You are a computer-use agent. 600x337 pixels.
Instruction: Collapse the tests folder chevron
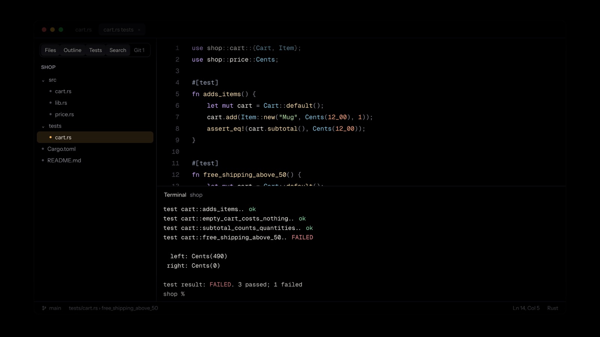click(x=43, y=126)
